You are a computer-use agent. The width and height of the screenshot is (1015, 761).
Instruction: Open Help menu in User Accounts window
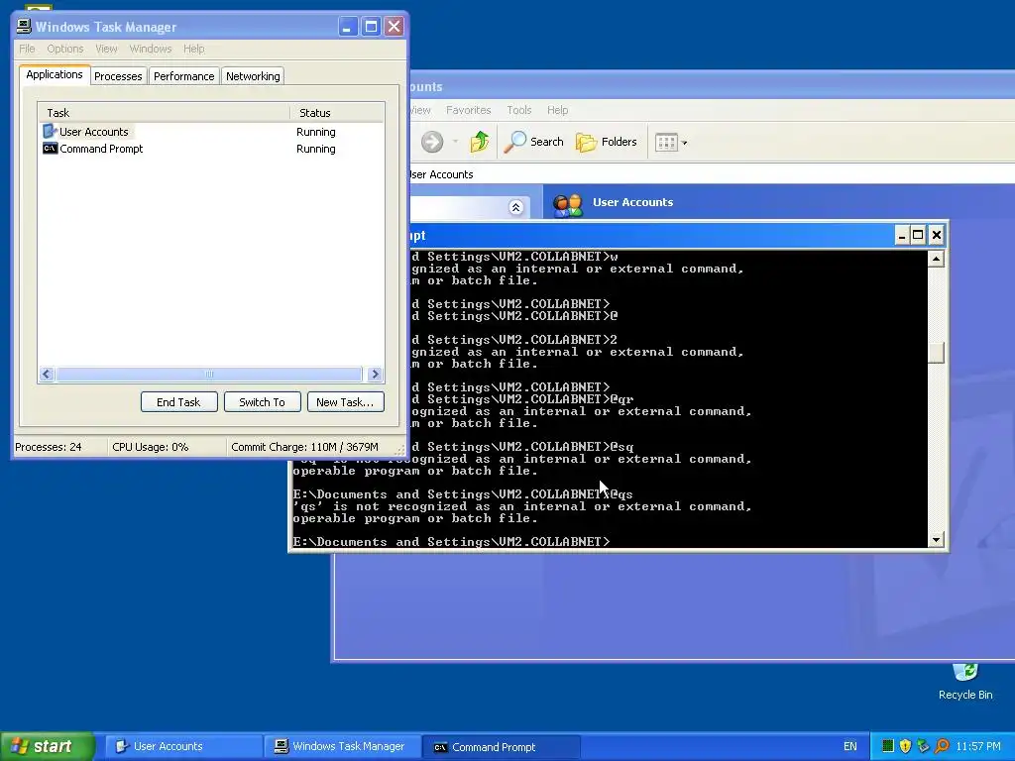click(x=557, y=110)
